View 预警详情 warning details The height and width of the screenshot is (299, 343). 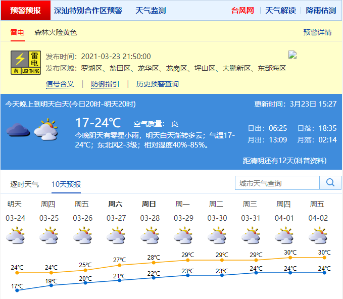tap(317, 32)
